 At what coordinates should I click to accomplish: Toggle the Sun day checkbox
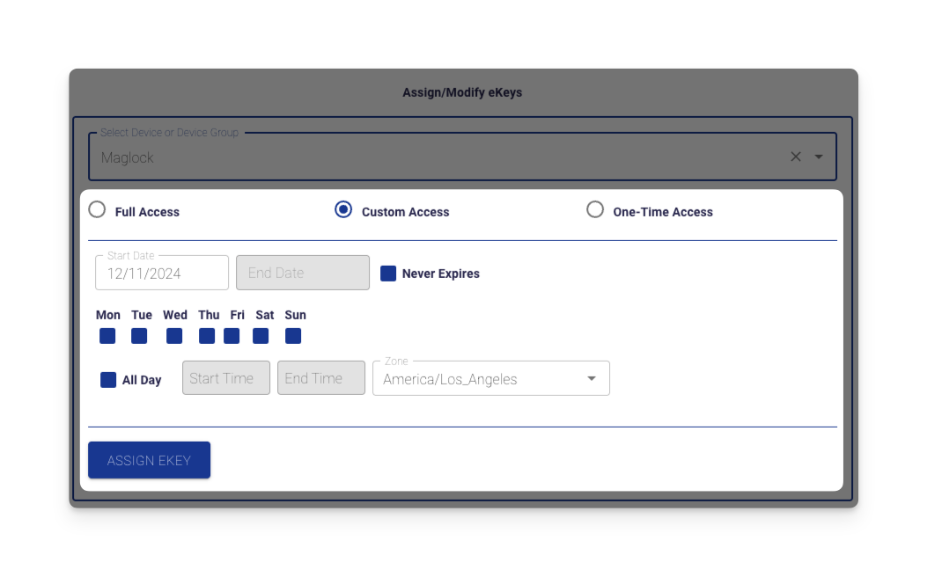click(x=293, y=336)
